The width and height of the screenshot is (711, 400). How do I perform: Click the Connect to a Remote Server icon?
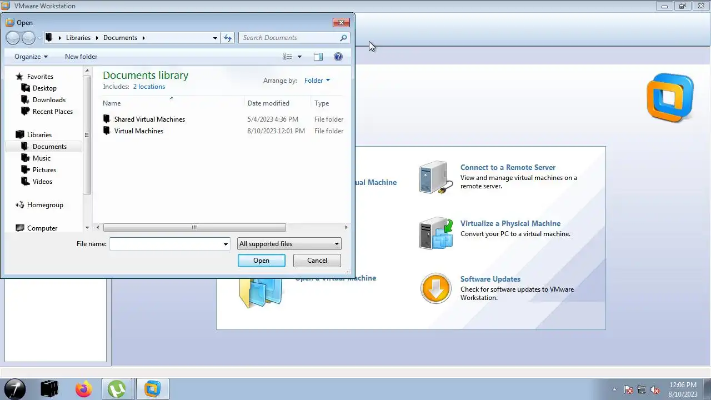[436, 177]
